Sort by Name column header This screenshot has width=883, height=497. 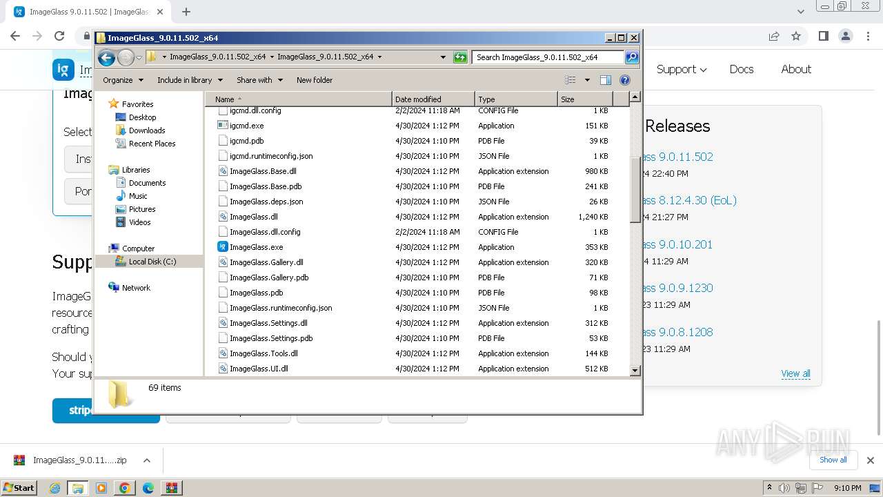coord(298,99)
